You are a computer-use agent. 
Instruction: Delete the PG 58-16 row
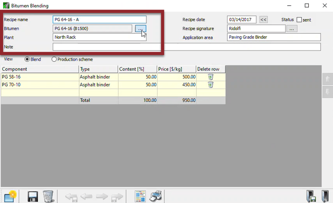pos(210,77)
